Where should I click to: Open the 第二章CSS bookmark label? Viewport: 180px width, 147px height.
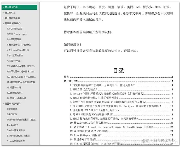(10, 13)
